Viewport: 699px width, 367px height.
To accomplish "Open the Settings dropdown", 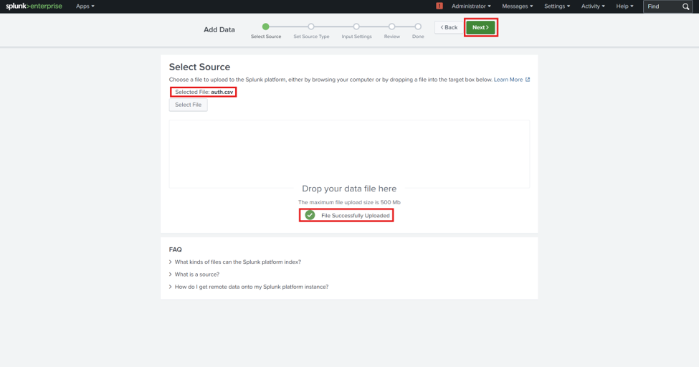I will [557, 6].
